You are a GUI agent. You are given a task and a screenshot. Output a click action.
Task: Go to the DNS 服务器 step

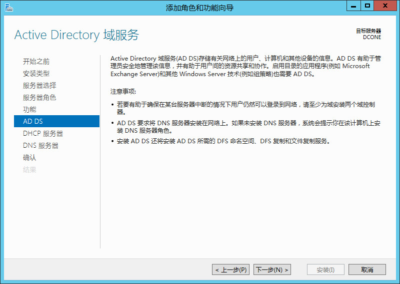coord(40,146)
